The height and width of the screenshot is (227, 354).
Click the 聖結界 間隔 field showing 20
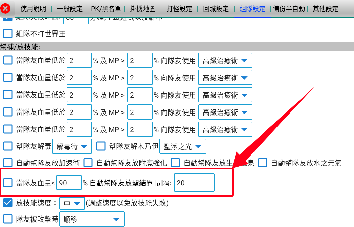point(194,183)
